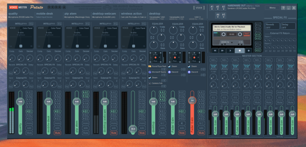Open the Menu button

[x=272, y=8]
